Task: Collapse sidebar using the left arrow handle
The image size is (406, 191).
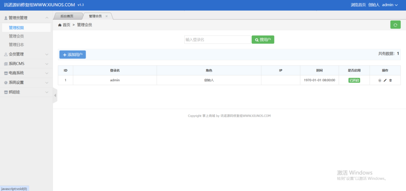Action: point(55,95)
